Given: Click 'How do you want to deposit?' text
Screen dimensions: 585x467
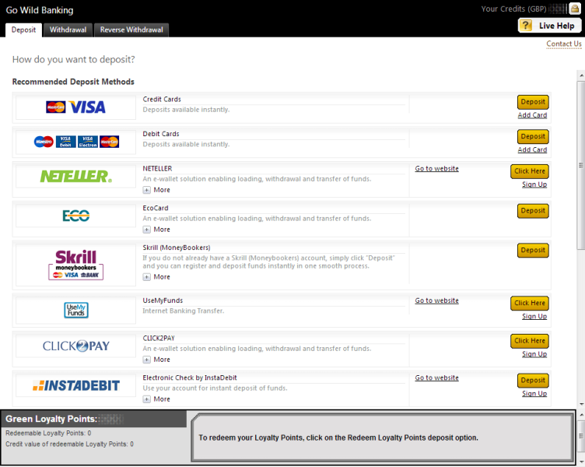Looking at the screenshot, I should click(x=73, y=59).
